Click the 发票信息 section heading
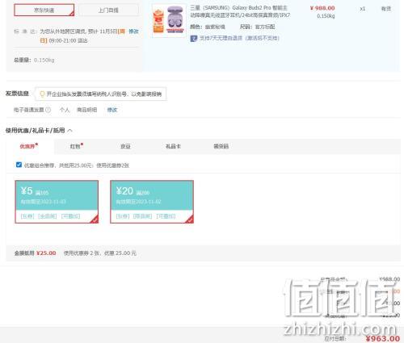This screenshot has height=343, width=404. pos(17,94)
